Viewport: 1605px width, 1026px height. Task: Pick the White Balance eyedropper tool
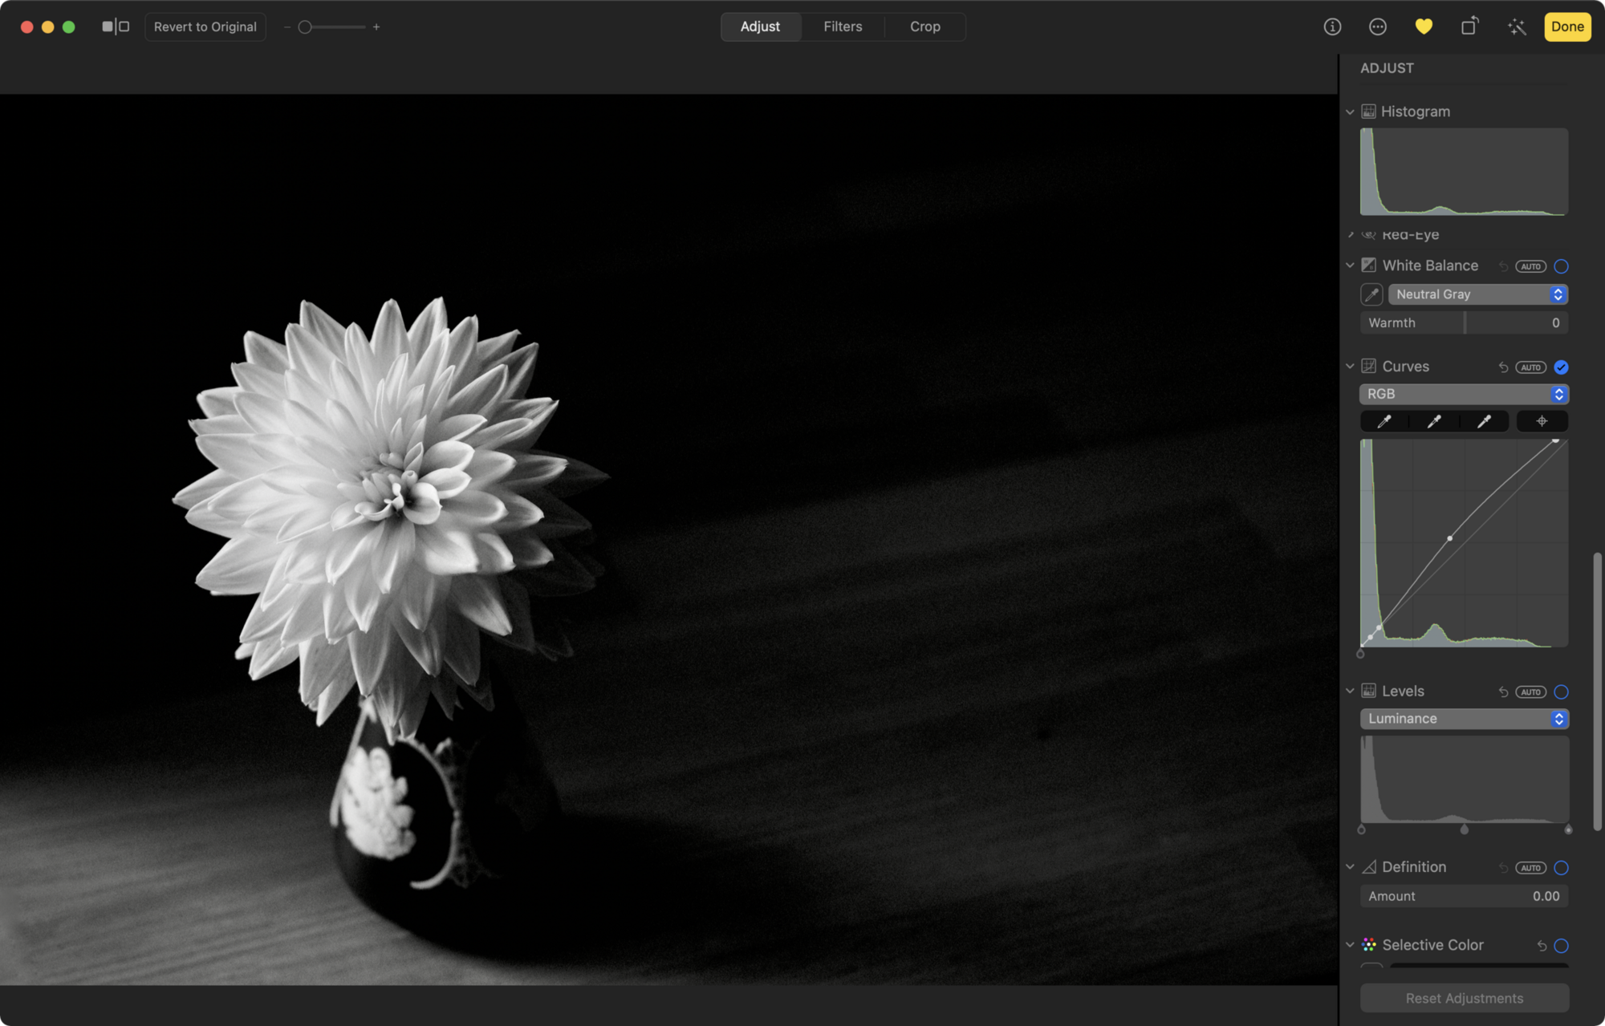pyautogui.click(x=1371, y=294)
